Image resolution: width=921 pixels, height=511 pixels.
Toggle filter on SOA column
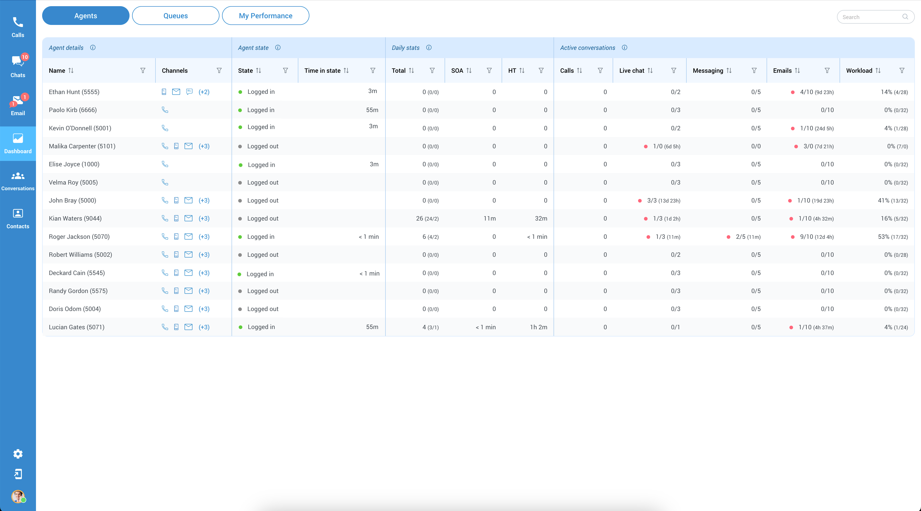click(490, 70)
